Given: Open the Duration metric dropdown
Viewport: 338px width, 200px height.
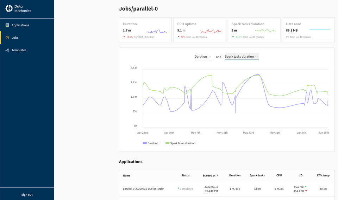Looking at the screenshot, I should click(x=203, y=57).
